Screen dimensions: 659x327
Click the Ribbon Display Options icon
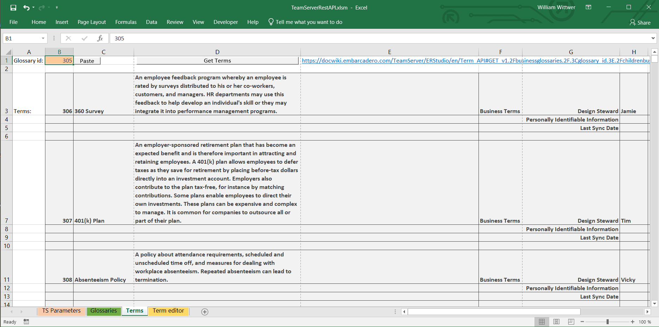click(x=588, y=7)
